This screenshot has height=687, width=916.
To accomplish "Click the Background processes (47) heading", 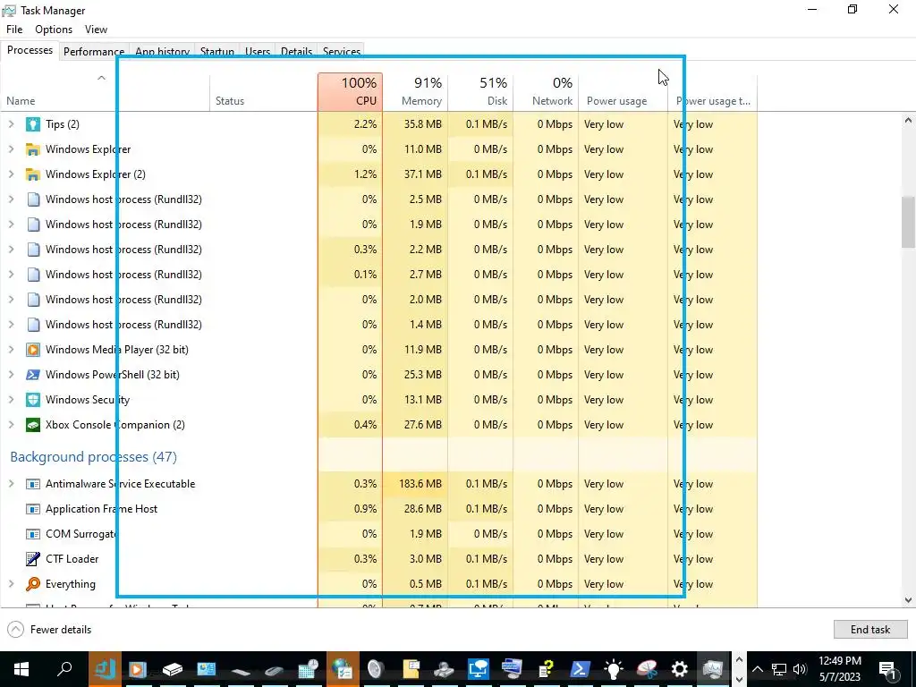I will (x=93, y=457).
